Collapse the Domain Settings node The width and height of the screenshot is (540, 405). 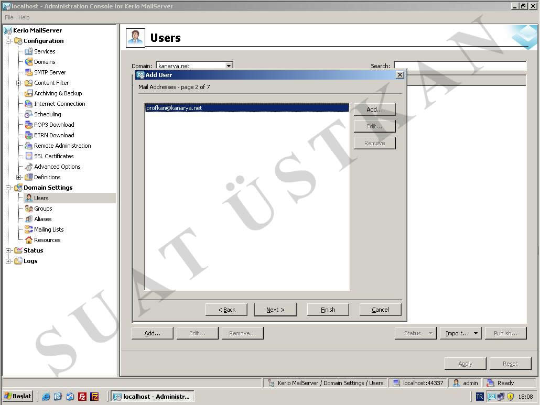point(8,188)
